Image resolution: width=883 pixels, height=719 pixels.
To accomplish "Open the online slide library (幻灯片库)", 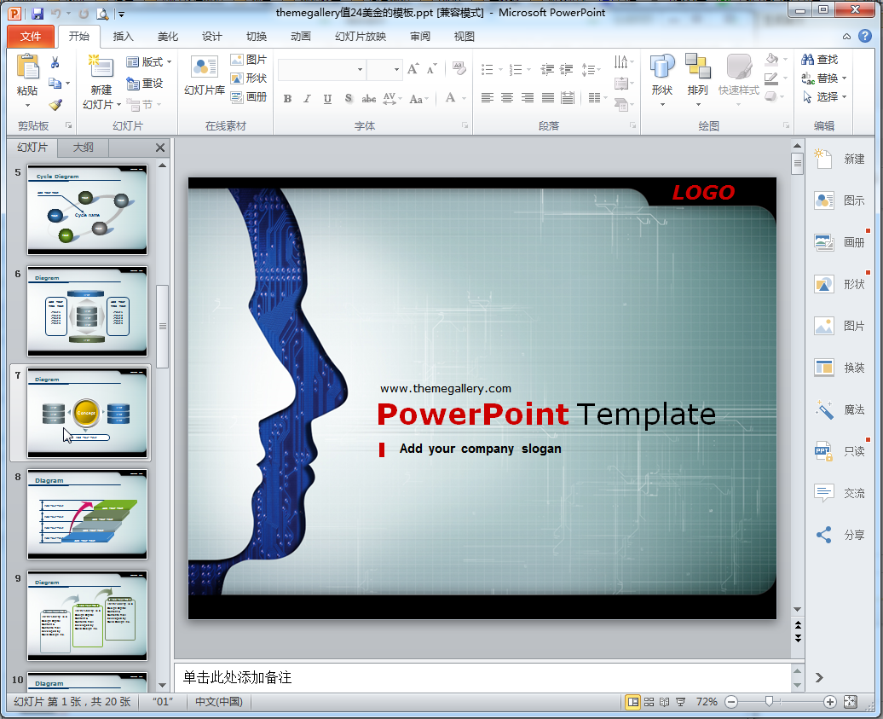I will (x=205, y=76).
